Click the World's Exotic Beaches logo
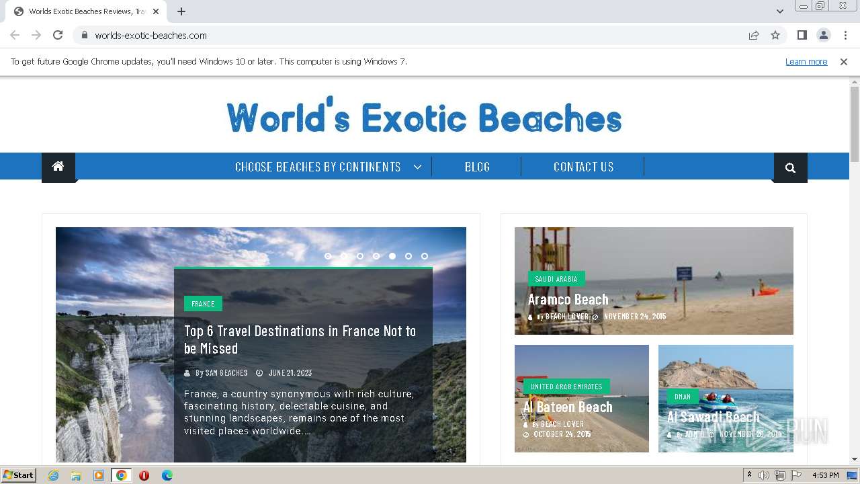This screenshot has height=484, width=860. click(424, 116)
